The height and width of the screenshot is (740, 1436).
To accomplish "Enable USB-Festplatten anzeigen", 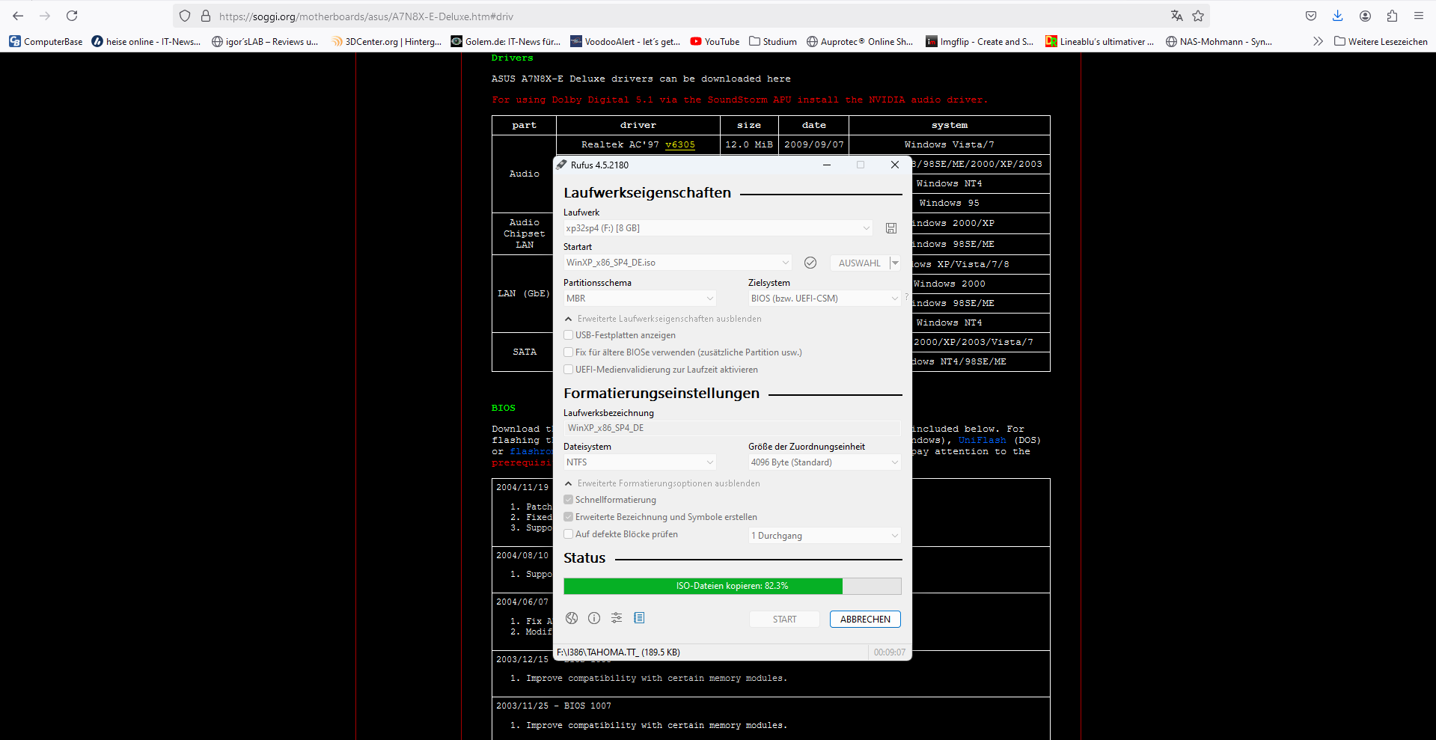I will pos(569,335).
